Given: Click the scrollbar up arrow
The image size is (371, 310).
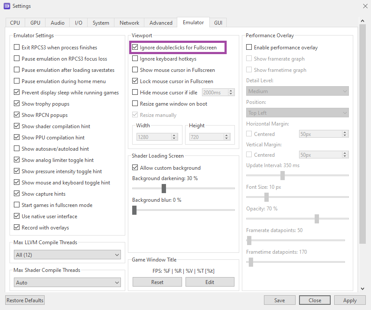Looking at the screenshot, I should point(363,21).
